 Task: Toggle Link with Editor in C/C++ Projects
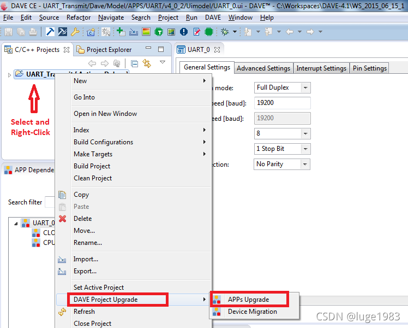147,63
